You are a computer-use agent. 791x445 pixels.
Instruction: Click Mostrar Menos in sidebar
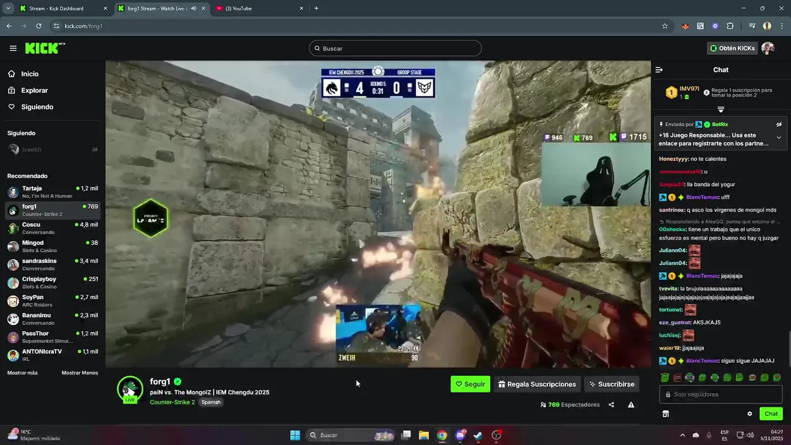(80, 373)
